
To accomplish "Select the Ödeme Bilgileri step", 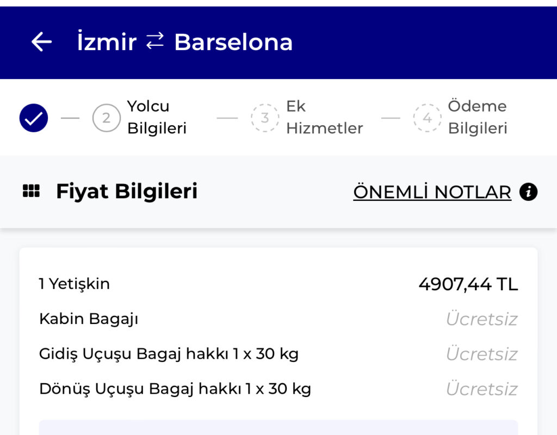I will [x=477, y=117].
